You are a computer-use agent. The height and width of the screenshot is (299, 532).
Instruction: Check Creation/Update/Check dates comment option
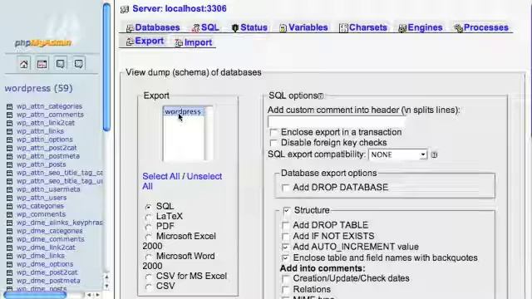[286, 279]
